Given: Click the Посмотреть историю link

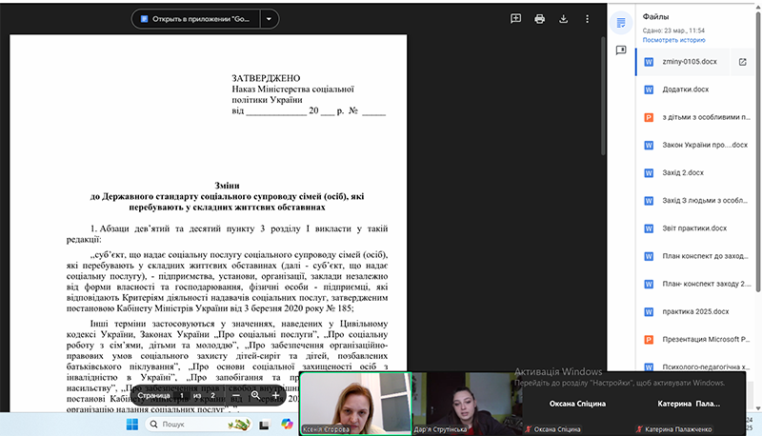Looking at the screenshot, I should click(x=673, y=40).
